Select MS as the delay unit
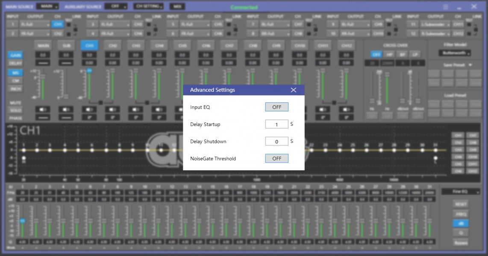The image size is (488, 256). (x=15, y=73)
